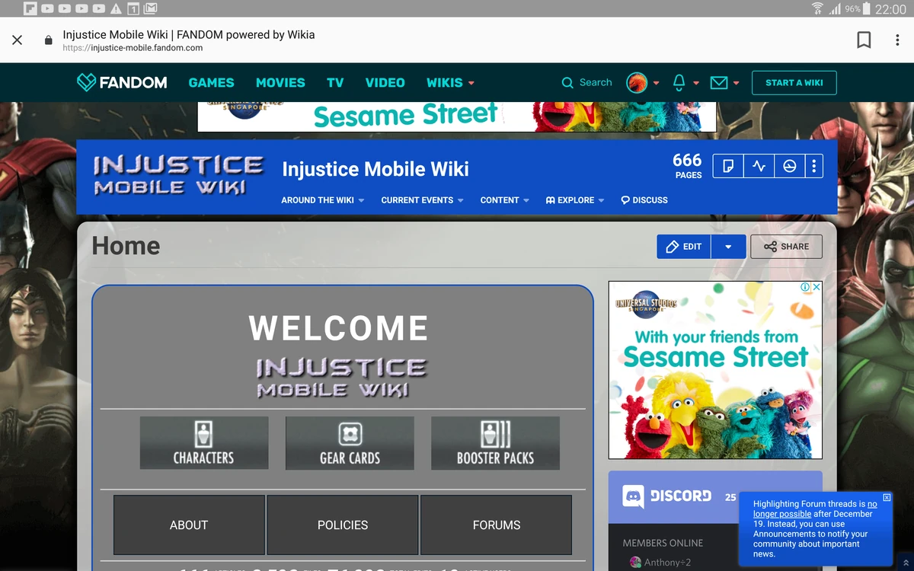
Task: Open the DISCORD widget logo
Action: [667, 496]
